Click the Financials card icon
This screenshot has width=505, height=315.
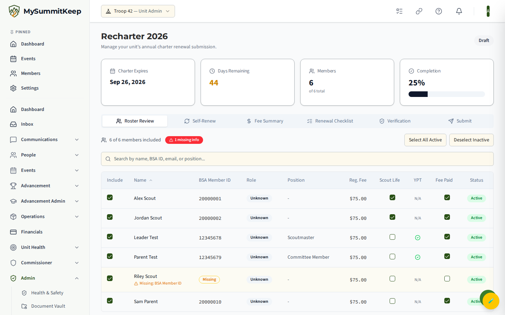(x=13, y=232)
